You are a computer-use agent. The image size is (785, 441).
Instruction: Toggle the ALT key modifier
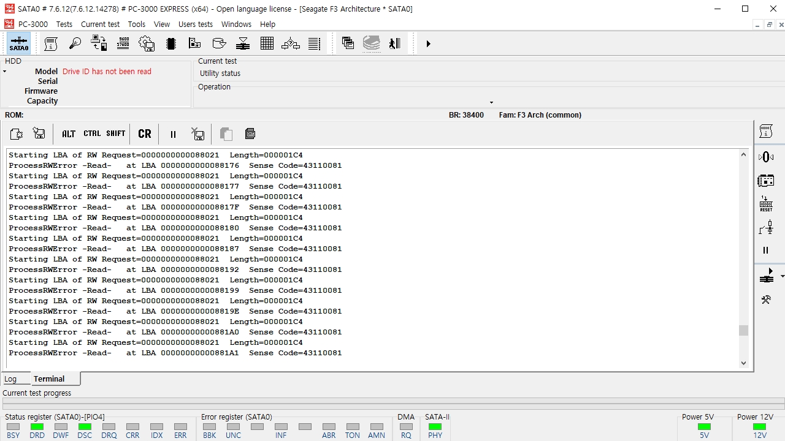click(69, 134)
